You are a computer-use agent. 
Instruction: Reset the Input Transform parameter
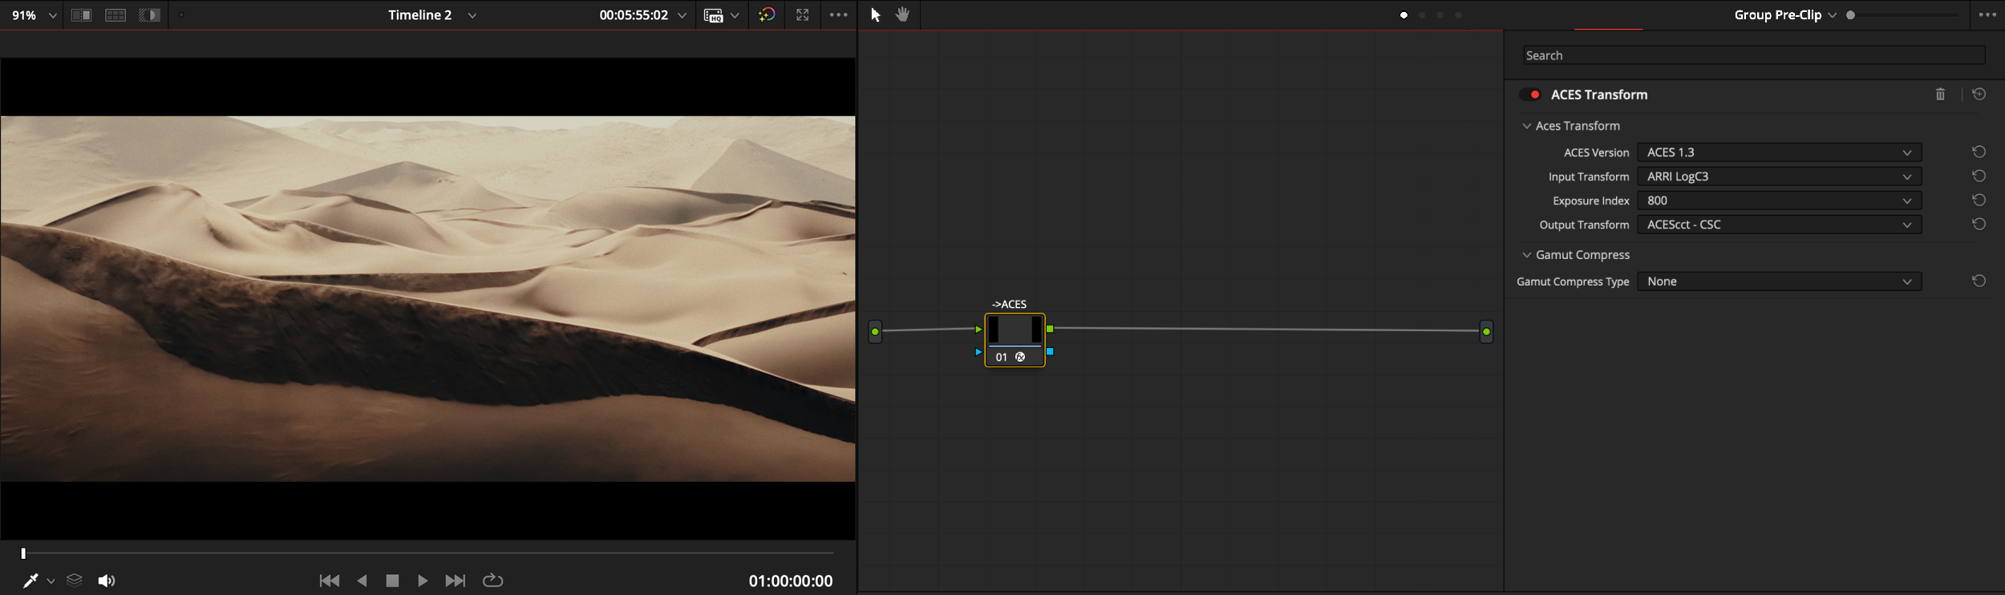pyautogui.click(x=1979, y=176)
